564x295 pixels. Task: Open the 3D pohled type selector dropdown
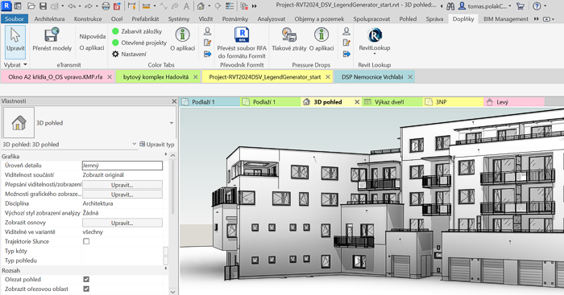click(172, 123)
